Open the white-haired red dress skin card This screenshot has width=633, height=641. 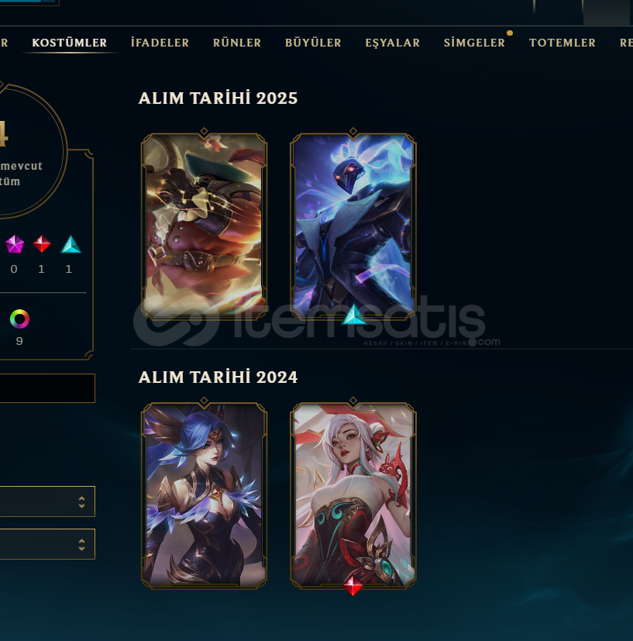353,495
